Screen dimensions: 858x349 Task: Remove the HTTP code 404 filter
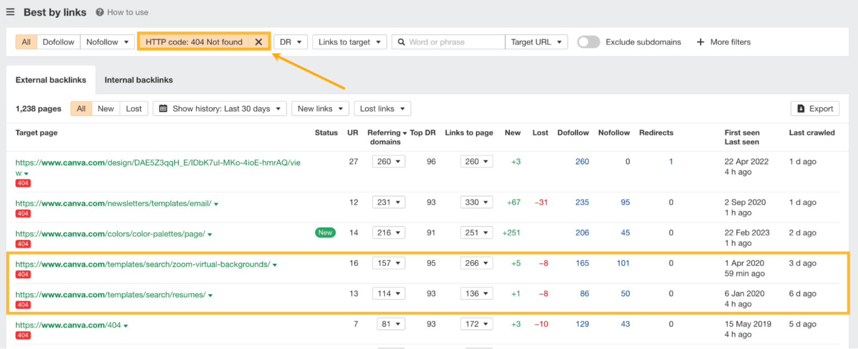(259, 42)
